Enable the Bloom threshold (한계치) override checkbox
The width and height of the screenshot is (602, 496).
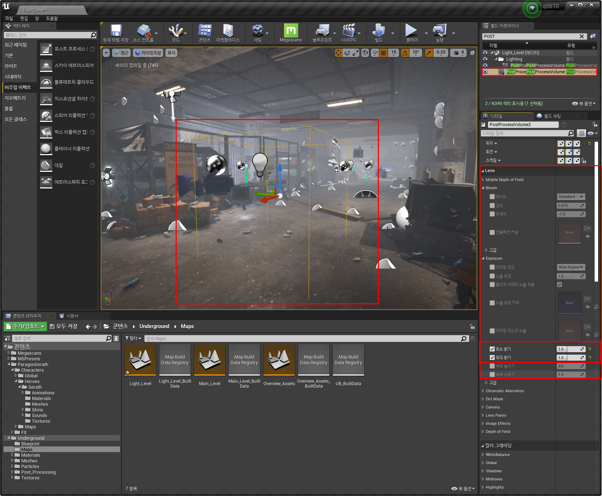tap(492, 214)
